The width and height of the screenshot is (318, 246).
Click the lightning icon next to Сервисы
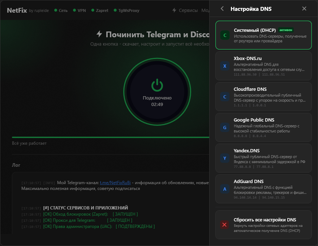[174, 10]
